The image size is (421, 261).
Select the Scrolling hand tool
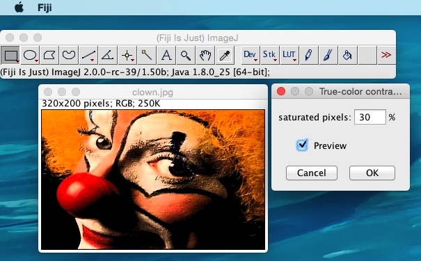click(x=205, y=55)
